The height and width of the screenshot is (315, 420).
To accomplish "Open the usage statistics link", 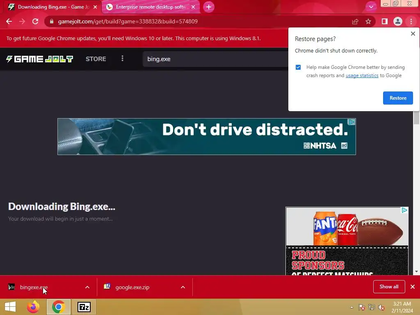I will tap(362, 75).
